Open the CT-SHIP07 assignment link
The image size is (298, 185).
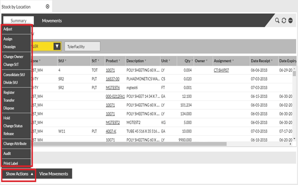point(224,70)
